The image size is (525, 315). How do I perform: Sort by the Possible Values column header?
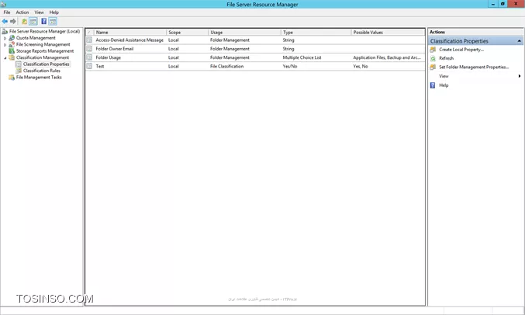click(x=389, y=33)
